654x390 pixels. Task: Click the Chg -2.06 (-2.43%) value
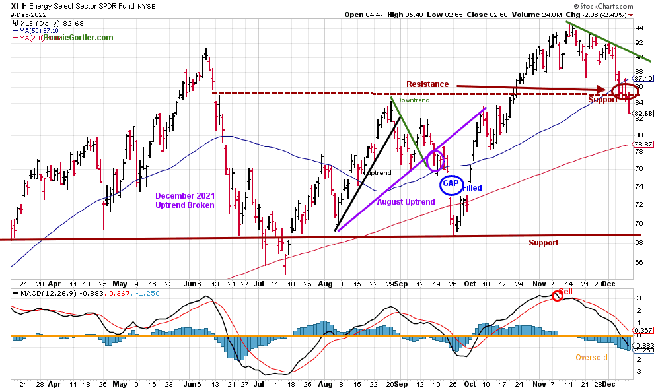coord(596,15)
